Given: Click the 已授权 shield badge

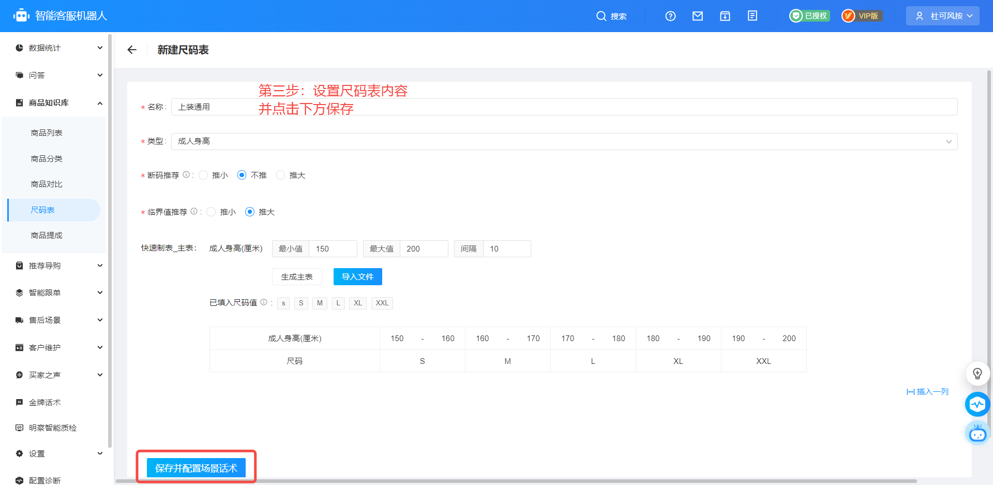Looking at the screenshot, I should (809, 16).
